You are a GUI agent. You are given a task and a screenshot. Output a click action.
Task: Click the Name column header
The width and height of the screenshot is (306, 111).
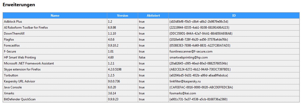click(x=55, y=16)
